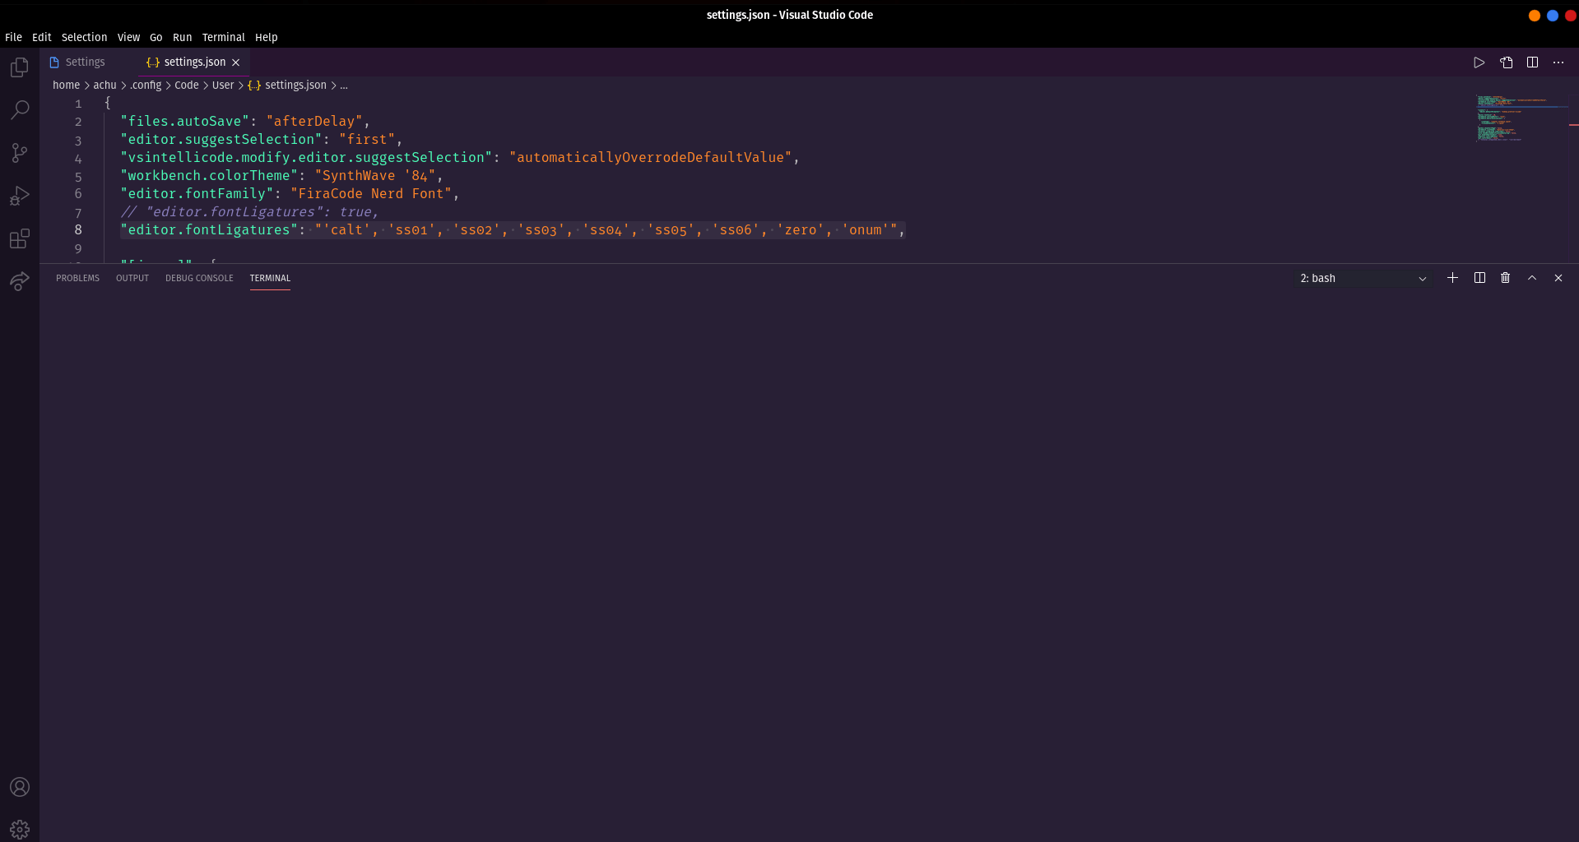Viewport: 1579px width, 842px height.
Task: Click the commented fontLigatures line
Action: click(x=249, y=212)
